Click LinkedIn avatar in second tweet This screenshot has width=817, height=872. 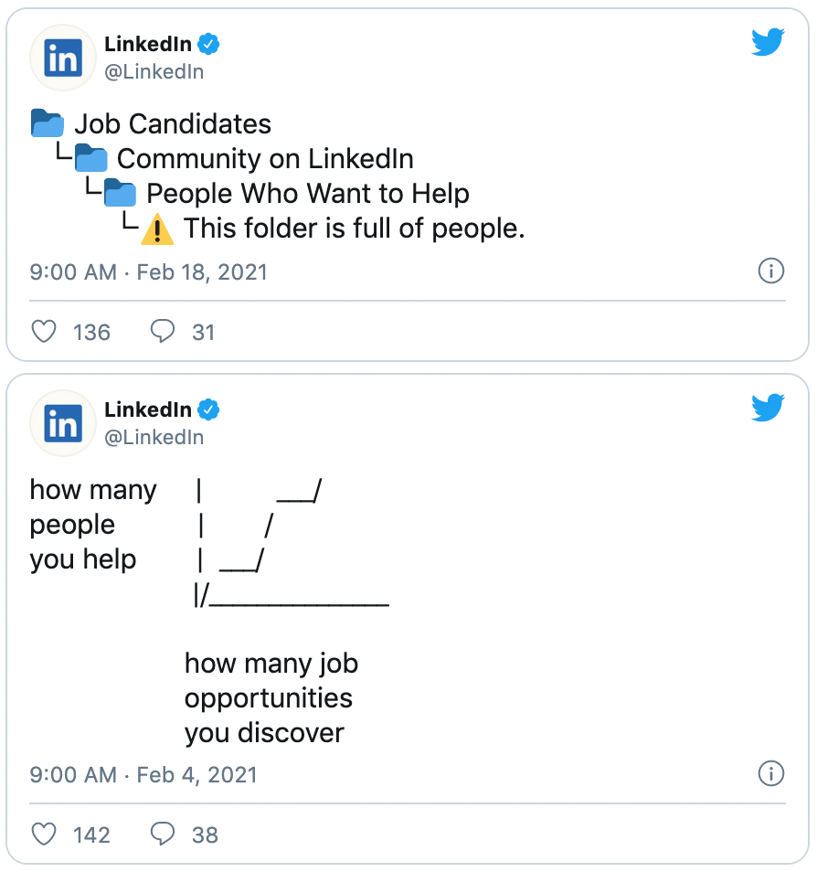click(63, 423)
